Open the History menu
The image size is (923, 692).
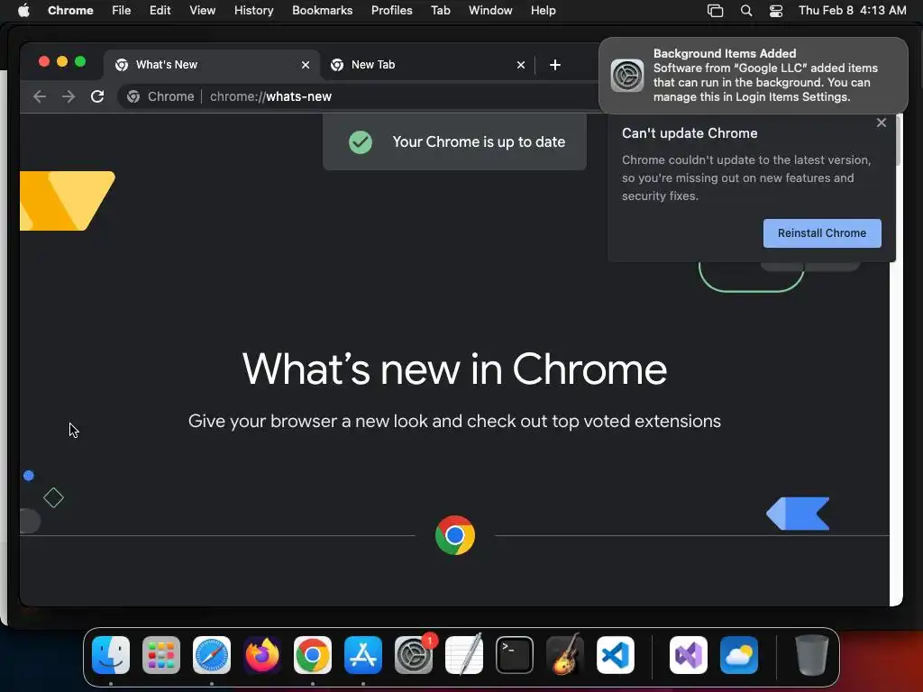253,11
